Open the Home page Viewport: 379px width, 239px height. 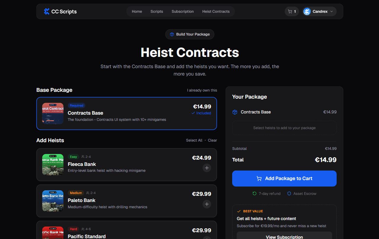[137, 11]
